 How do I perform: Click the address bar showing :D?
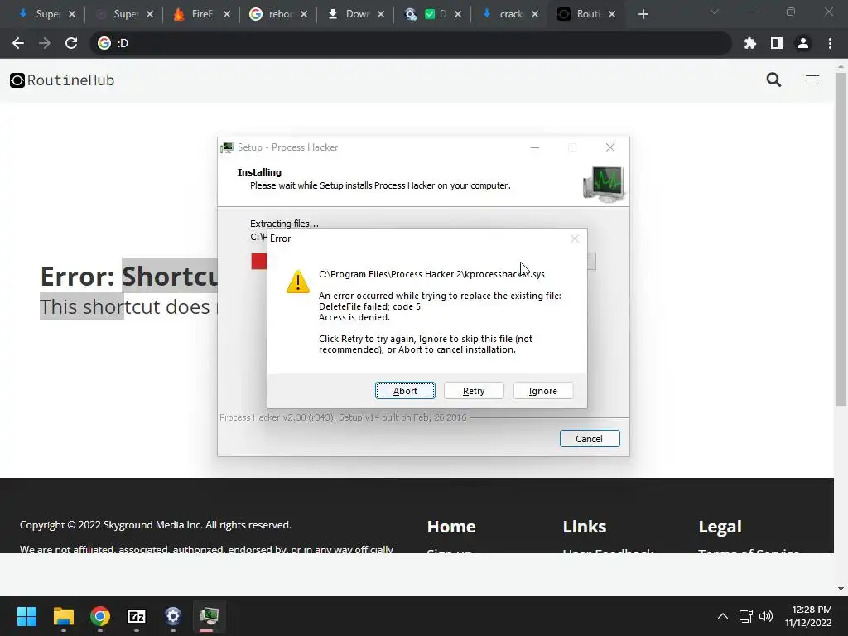coord(411,43)
